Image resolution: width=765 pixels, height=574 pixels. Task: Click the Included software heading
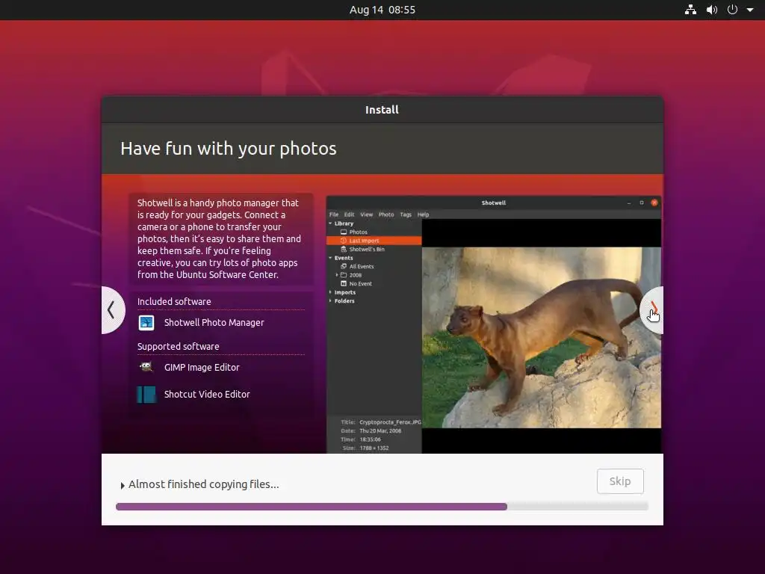pos(174,302)
